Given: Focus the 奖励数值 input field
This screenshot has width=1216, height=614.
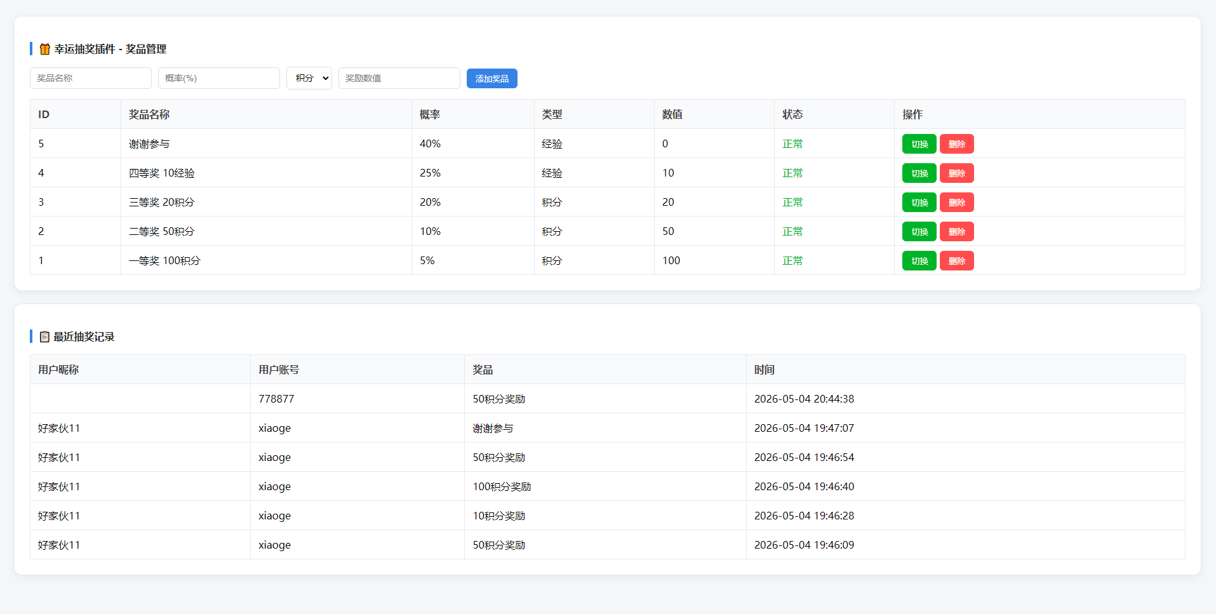Looking at the screenshot, I should [x=399, y=78].
